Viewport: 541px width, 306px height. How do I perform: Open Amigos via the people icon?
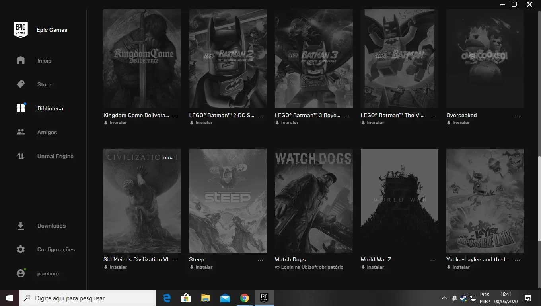coord(21,132)
